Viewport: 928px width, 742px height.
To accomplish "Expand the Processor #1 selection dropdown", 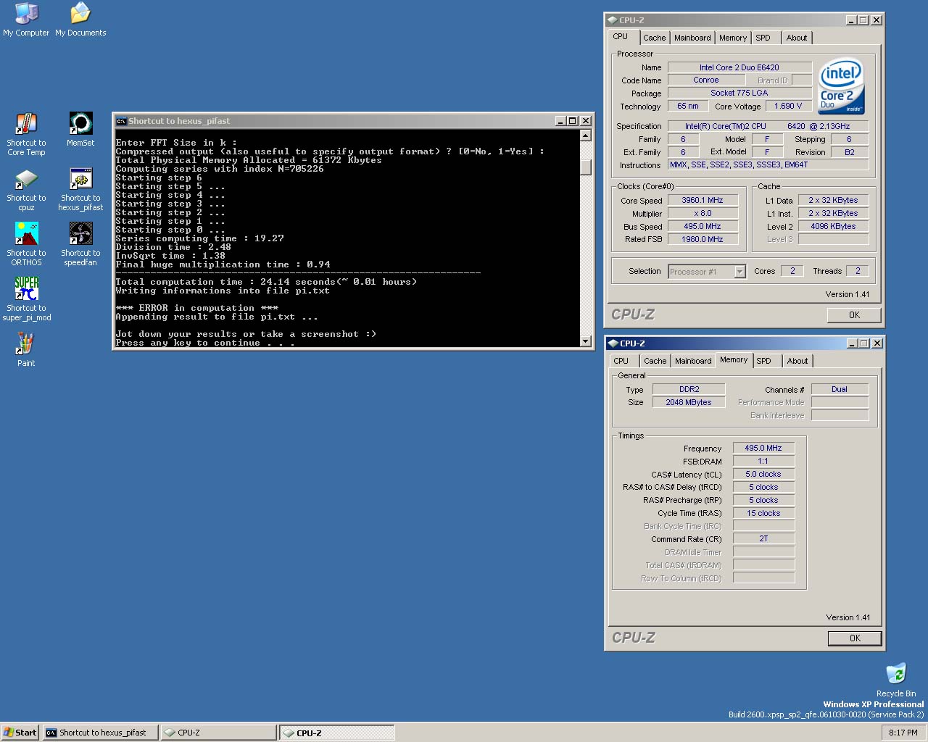I will (x=739, y=272).
